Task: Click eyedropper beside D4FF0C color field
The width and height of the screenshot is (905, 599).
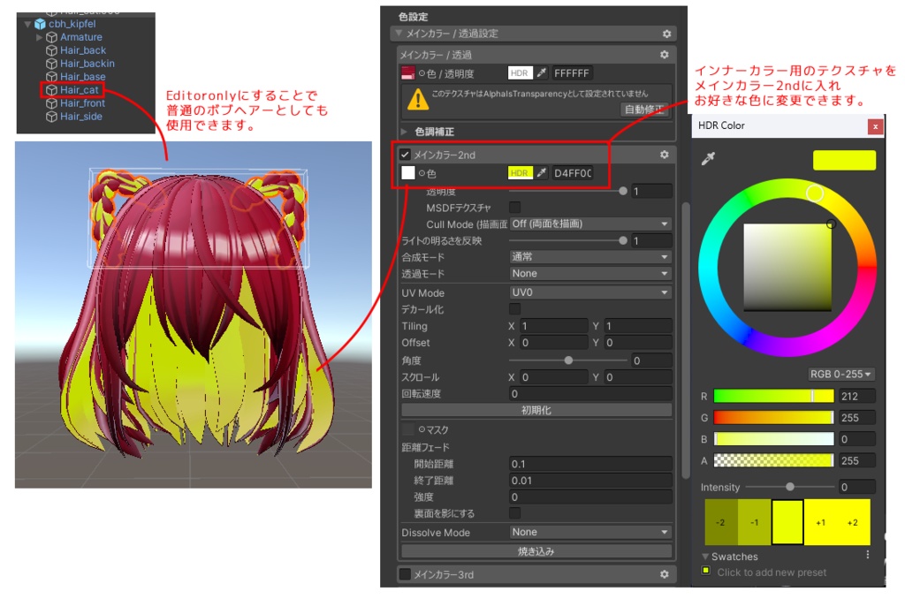Action: 542,172
